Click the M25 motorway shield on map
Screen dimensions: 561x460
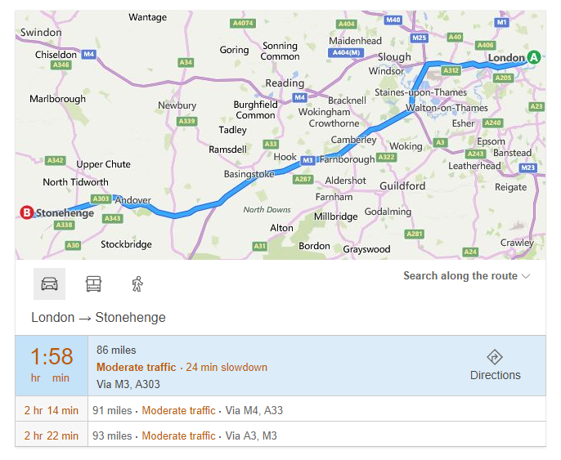coord(419,38)
